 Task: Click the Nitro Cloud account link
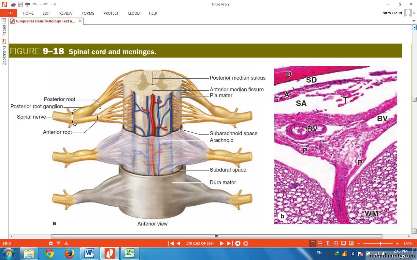pyautogui.click(x=392, y=13)
